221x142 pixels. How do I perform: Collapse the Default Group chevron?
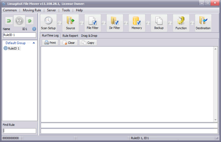point(34,43)
